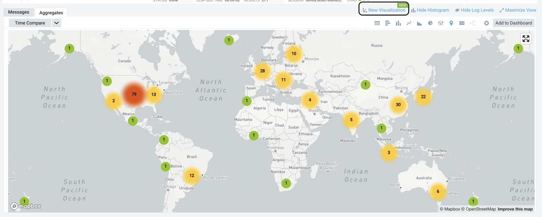
Task: Select the 30 cluster over China
Action: pos(398,104)
